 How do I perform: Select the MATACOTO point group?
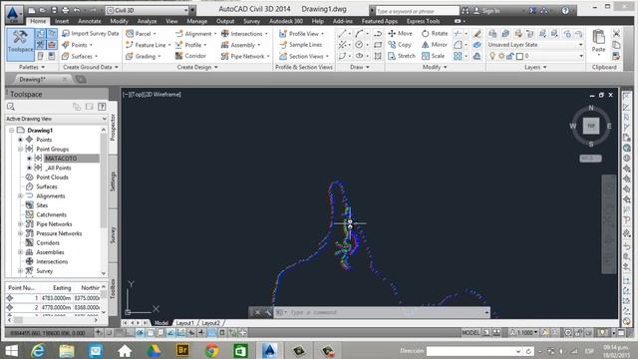point(61,159)
